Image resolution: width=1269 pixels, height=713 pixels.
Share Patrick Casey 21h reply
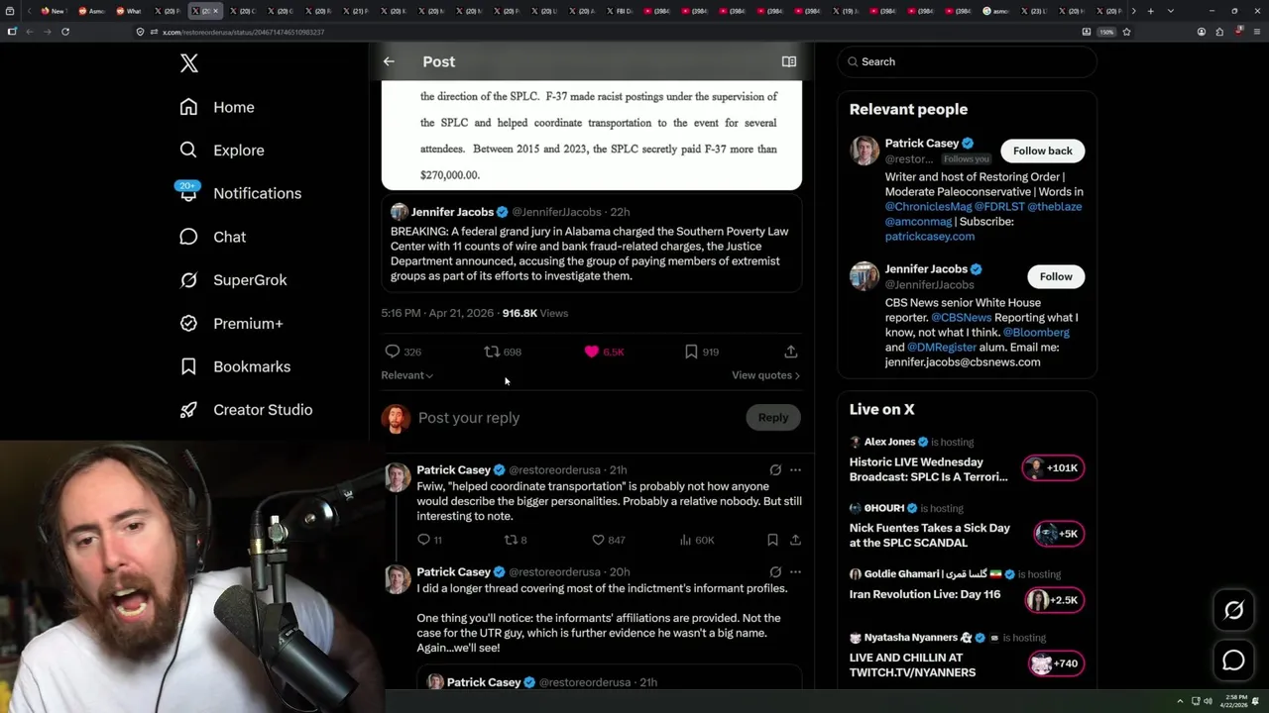pos(795,540)
